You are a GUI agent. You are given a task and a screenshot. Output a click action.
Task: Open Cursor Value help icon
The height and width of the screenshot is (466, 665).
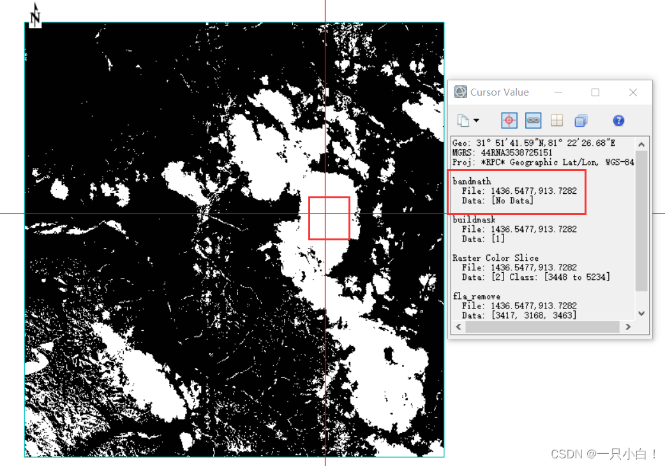(x=618, y=120)
